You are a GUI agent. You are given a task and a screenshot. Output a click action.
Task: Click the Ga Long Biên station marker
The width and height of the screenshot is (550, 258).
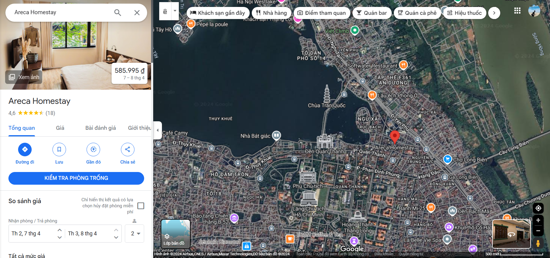click(444, 177)
